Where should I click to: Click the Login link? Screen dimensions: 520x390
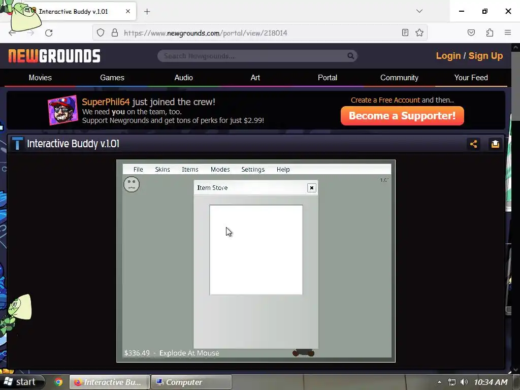coord(448,56)
